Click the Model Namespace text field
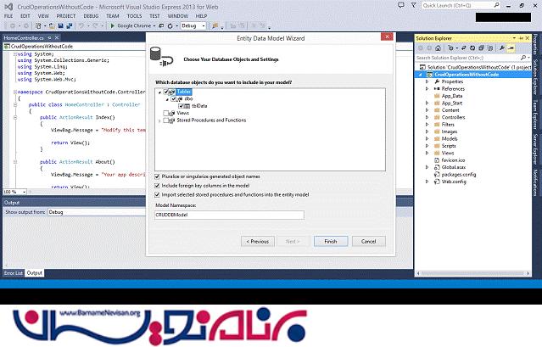The height and width of the screenshot is (347, 542). 229,215
